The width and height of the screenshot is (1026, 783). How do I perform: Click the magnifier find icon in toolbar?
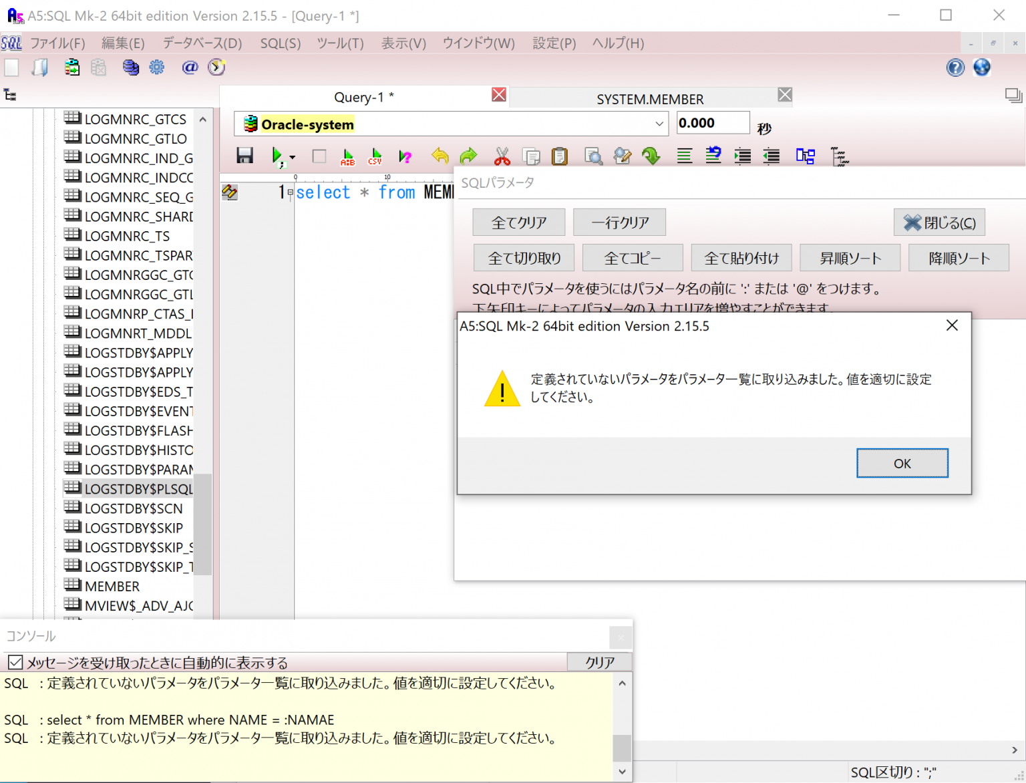(592, 156)
